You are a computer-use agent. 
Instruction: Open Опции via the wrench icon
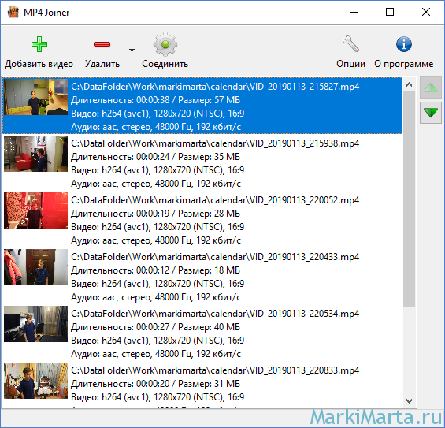[350, 44]
